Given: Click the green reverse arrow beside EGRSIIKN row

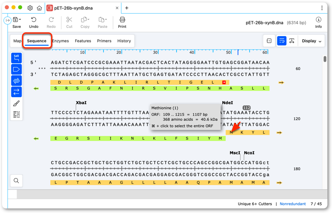Looking at the screenshot, I should [x=36, y=139].
